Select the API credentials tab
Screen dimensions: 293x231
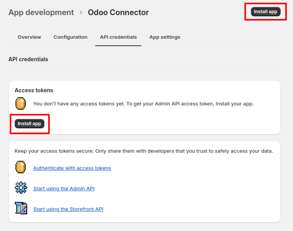pyautogui.click(x=118, y=37)
